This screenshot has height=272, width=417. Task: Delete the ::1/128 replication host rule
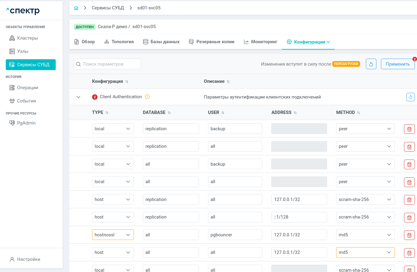coord(409,218)
